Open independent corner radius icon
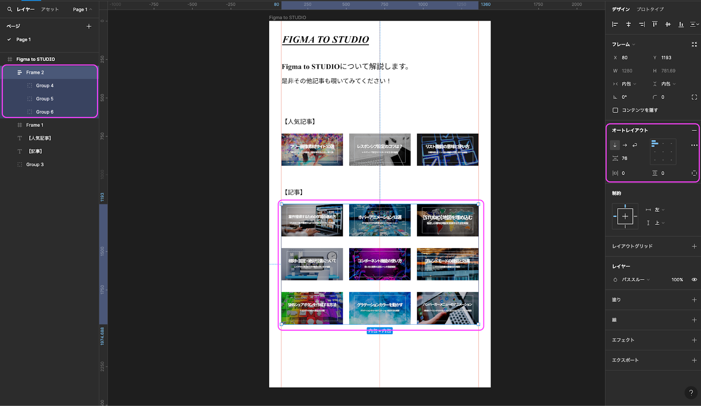 click(694, 97)
